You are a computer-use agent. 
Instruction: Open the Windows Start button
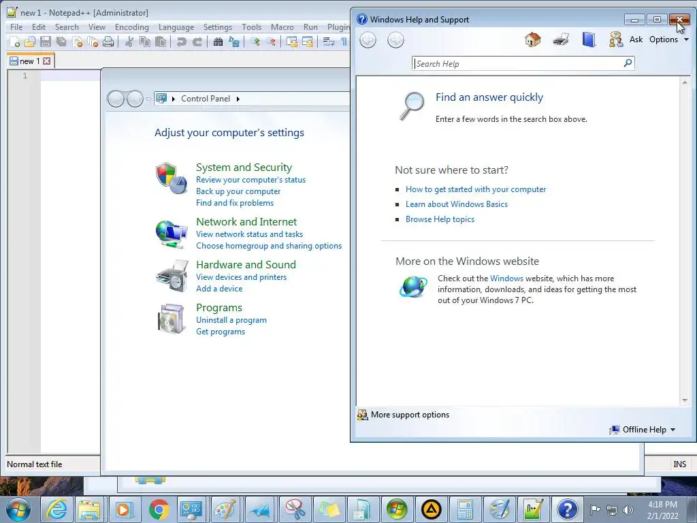[x=18, y=509]
